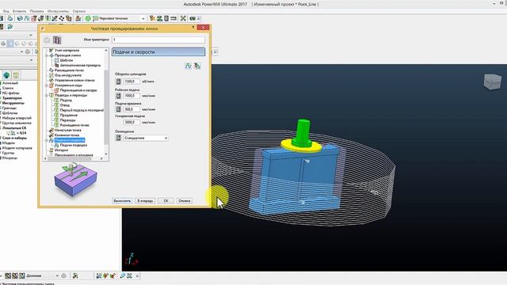This screenshot has height=285, width=507.
Task: Confirm the dialog with OK
Action: pos(166,200)
